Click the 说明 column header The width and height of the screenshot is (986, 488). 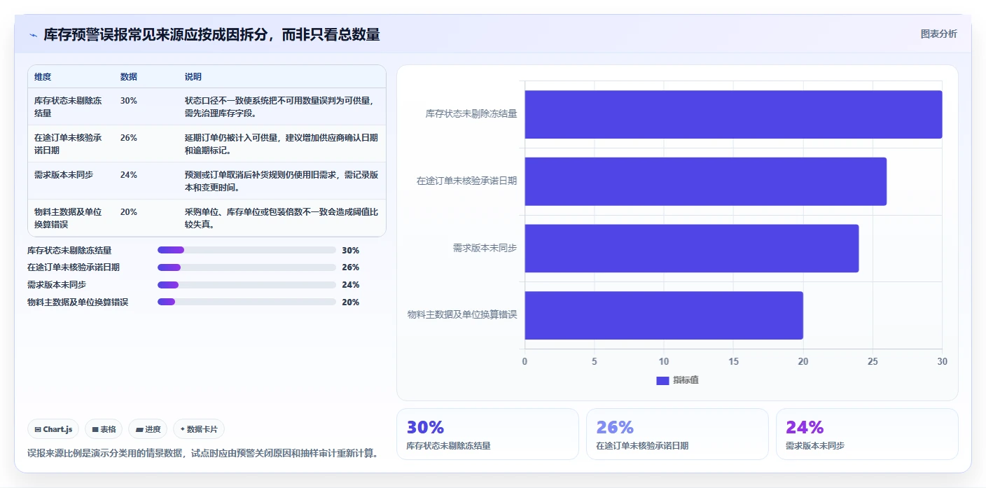pyautogui.click(x=193, y=76)
